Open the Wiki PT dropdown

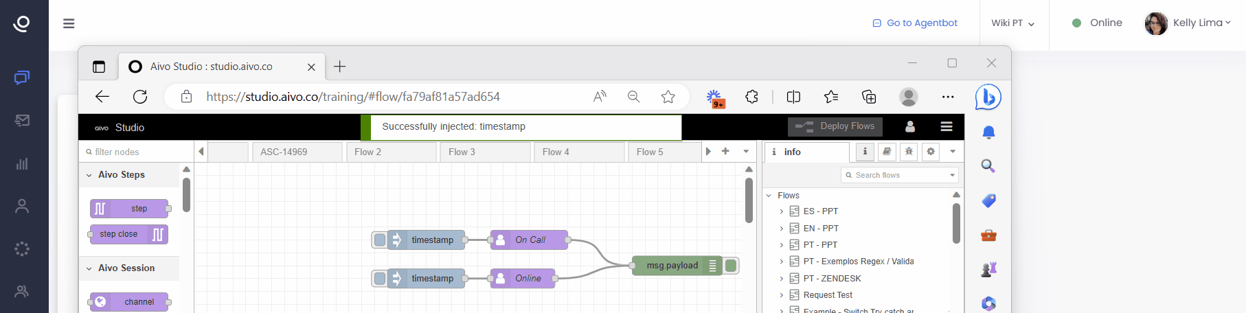tap(1012, 23)
